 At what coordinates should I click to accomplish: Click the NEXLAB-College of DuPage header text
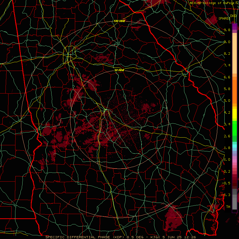(212, 3)
